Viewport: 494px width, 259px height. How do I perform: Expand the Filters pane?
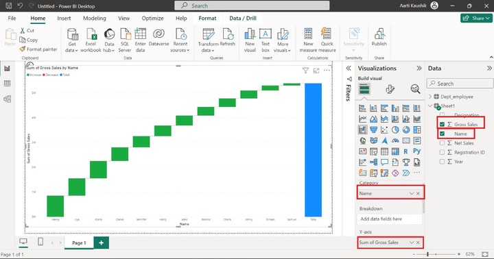coord(349,69)
